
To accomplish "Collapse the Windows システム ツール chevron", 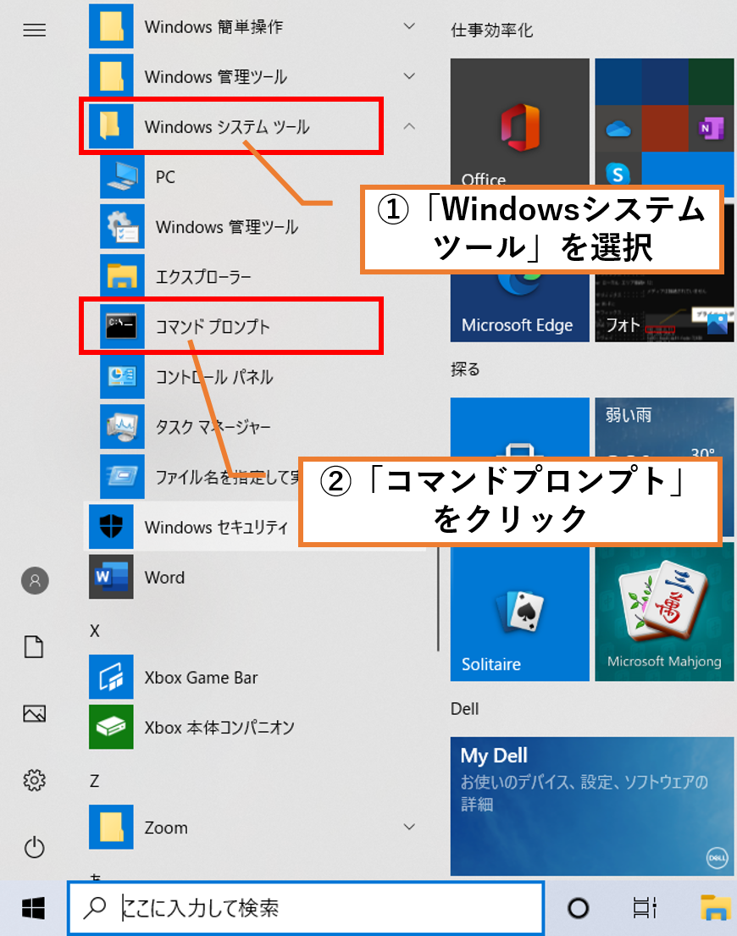I will point(409,126).
